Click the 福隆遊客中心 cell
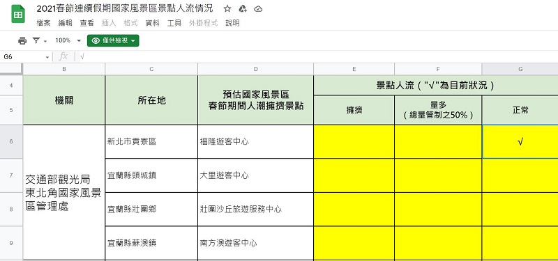This screenshot has width=558, height=261. [255, 141]
